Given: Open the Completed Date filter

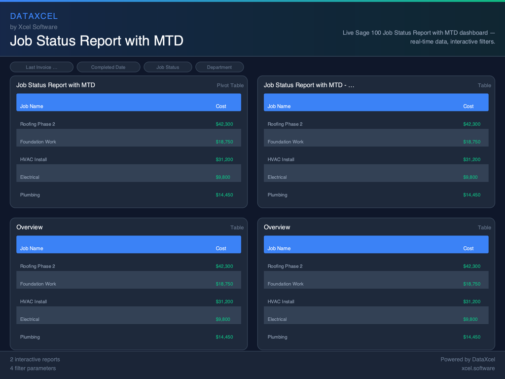Looking at the screenshot, I should 108,67.
